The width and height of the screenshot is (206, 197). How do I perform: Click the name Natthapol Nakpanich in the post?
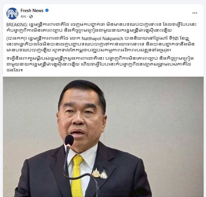[x=102, y=39]
